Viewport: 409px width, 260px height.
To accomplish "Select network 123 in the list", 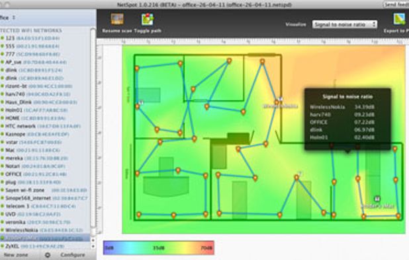I will click(x=46, y=38).
